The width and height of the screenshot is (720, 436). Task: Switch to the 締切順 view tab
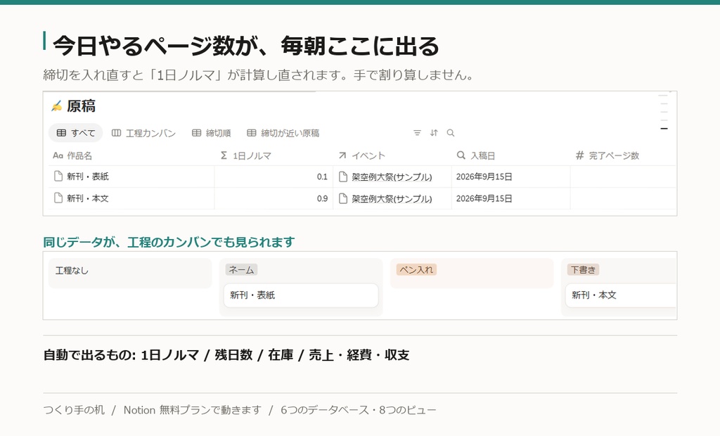click(211, 133)
